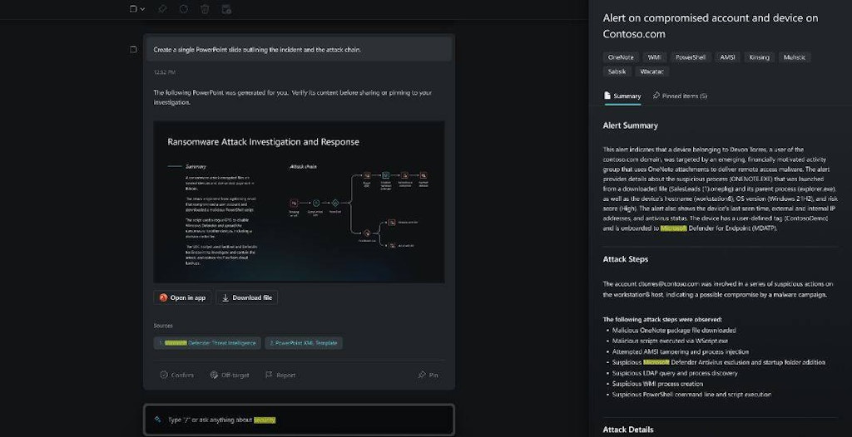Click the trash delete icon in the top toolbar

click(205, 8)
